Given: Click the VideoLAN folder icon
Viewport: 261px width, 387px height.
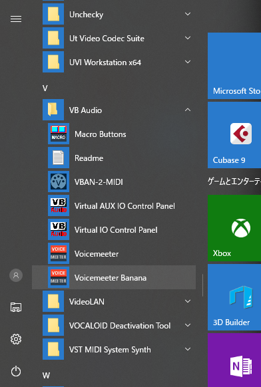Looking at the screenshot, I should [53, 301].
